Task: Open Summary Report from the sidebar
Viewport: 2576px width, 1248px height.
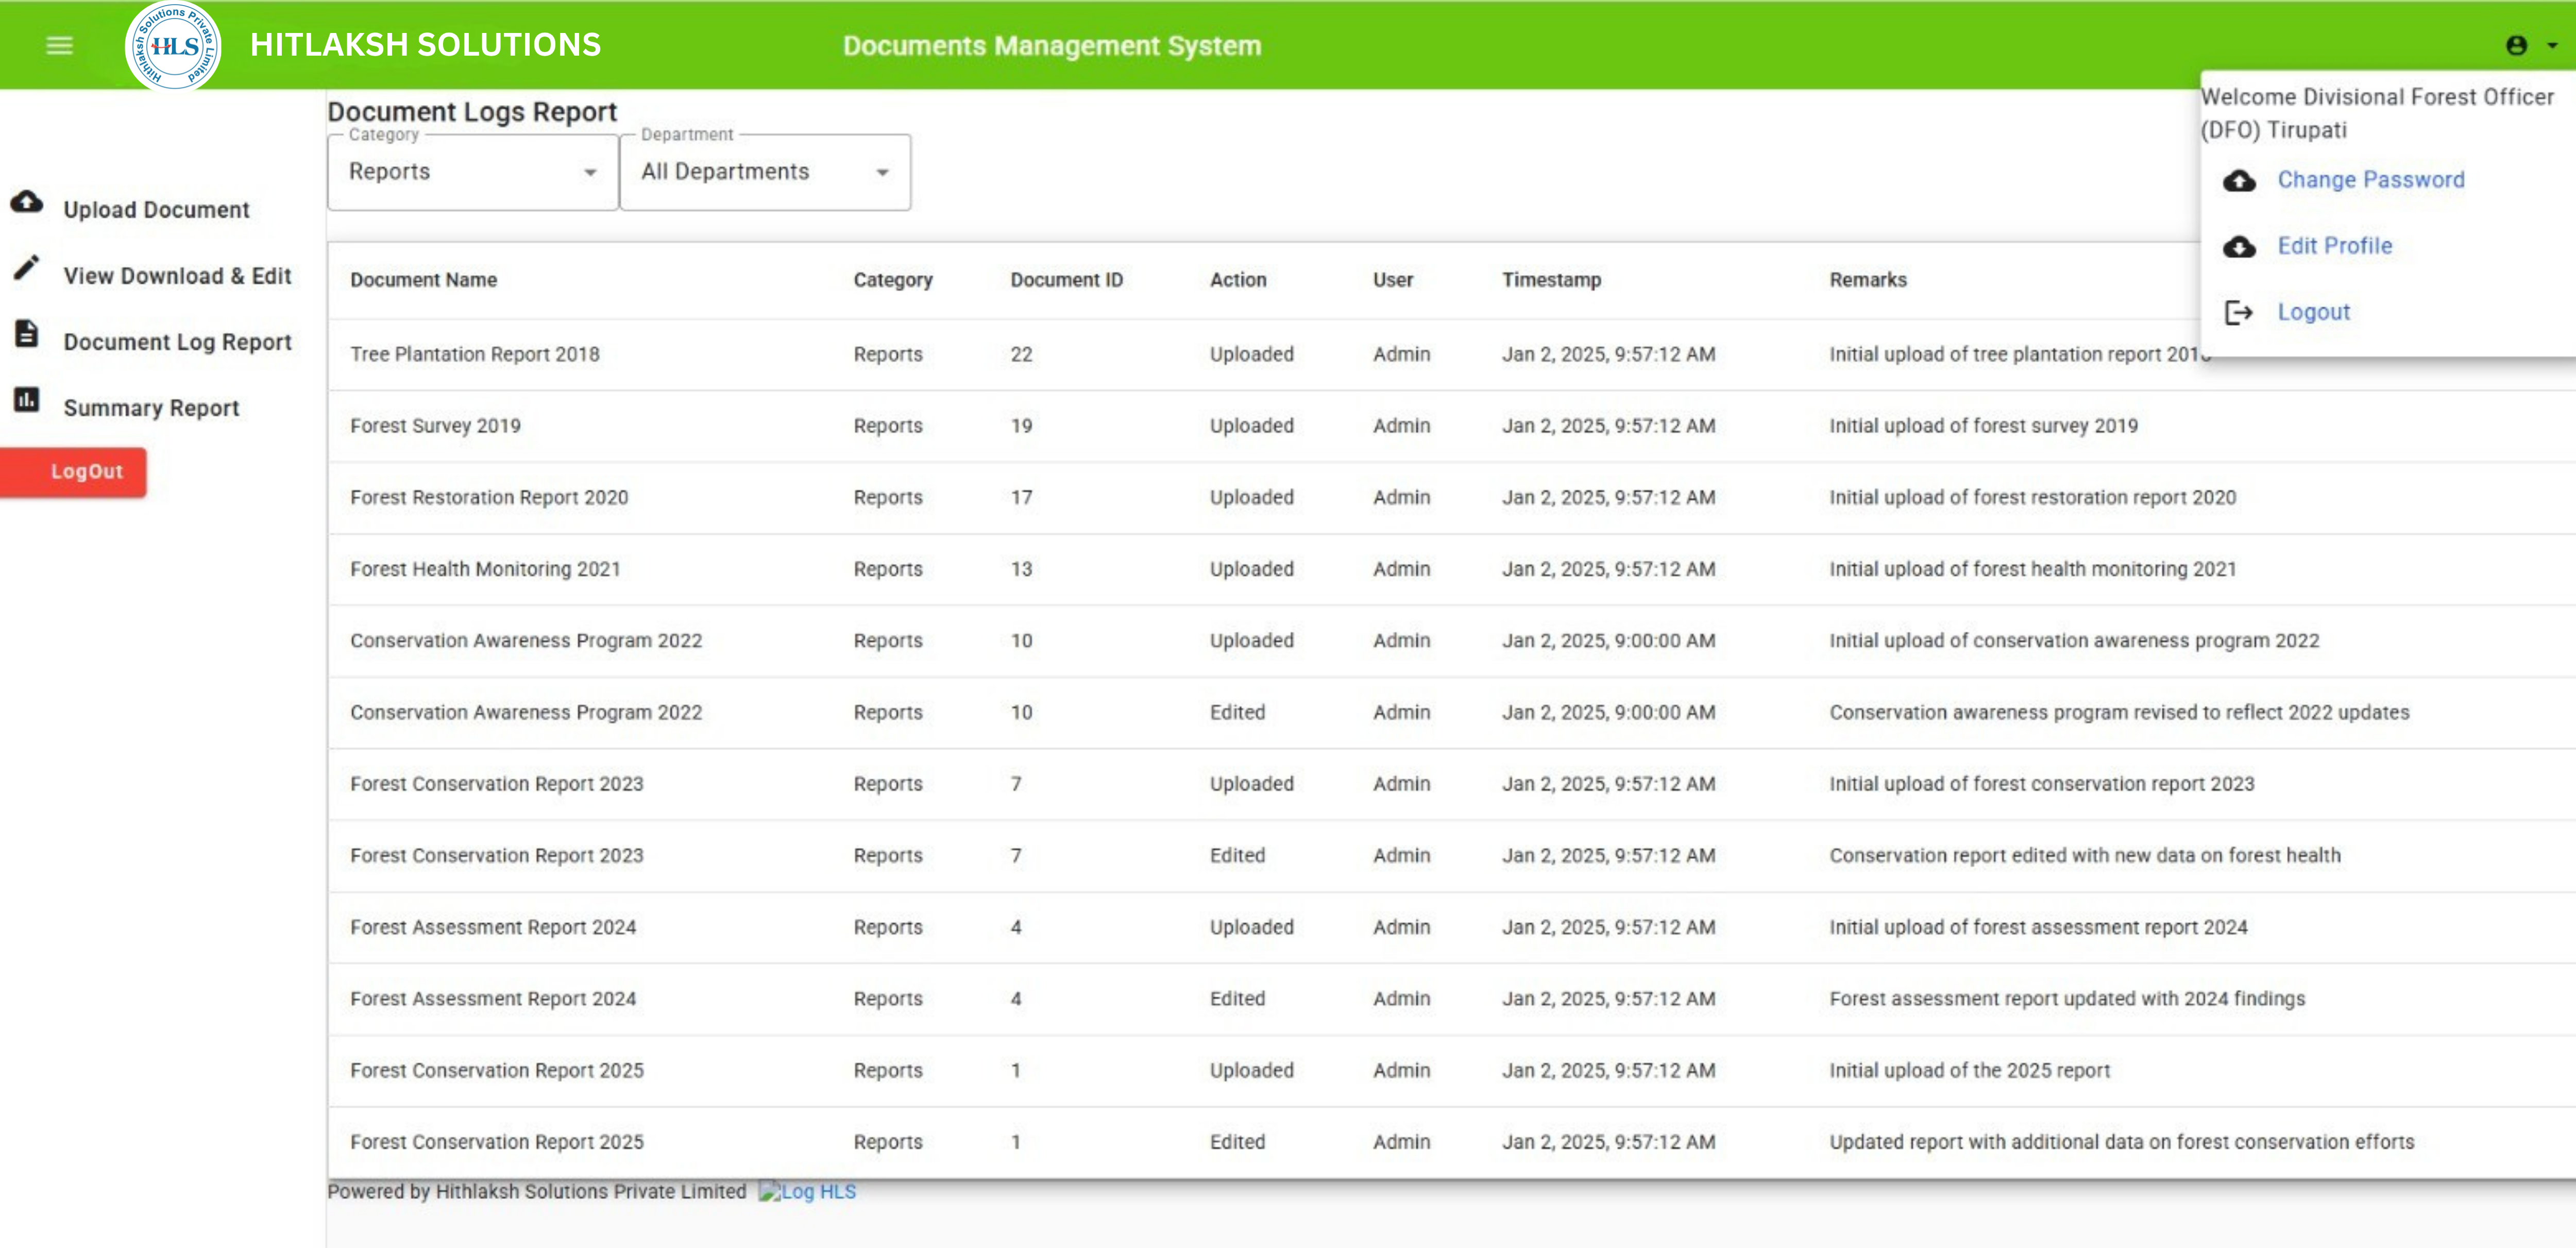Action: [x=151, y=408]
